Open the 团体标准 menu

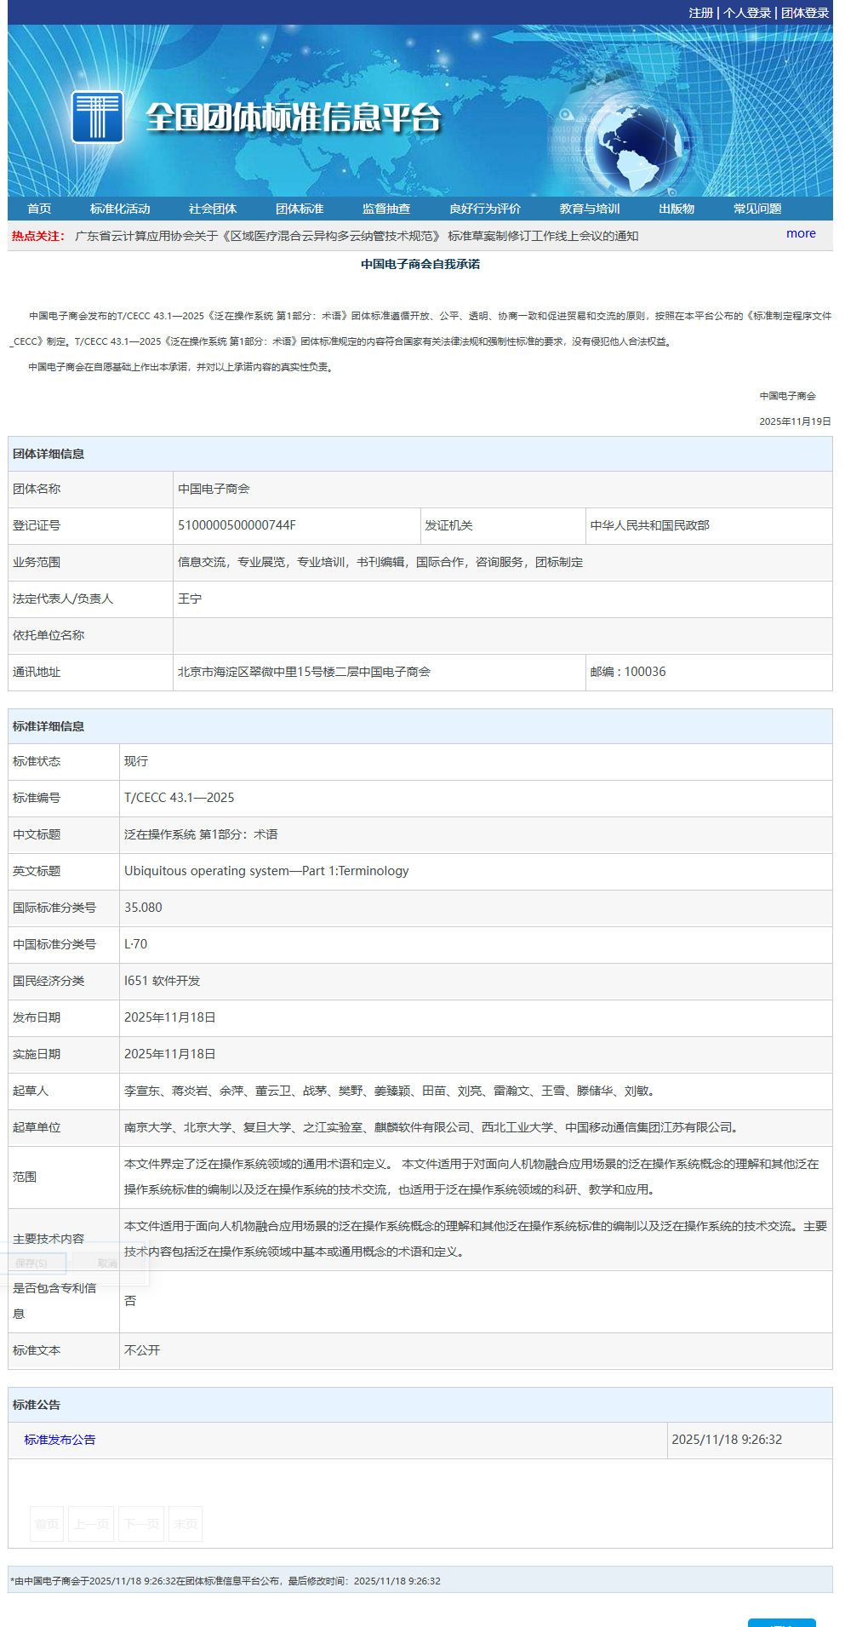point(300,209)
